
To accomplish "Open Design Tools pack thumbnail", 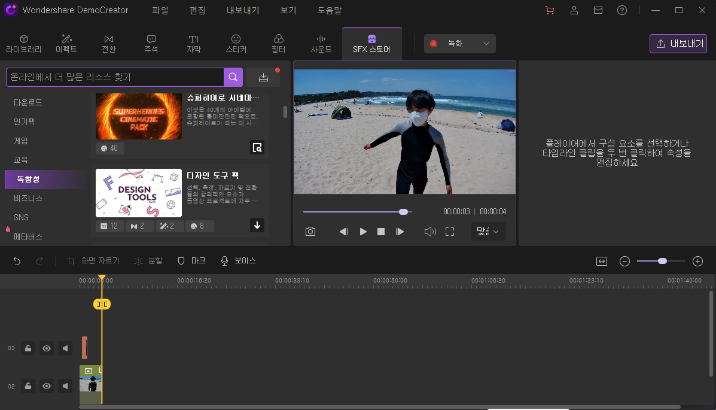I will pyautogui.click(x=138, y=193).
